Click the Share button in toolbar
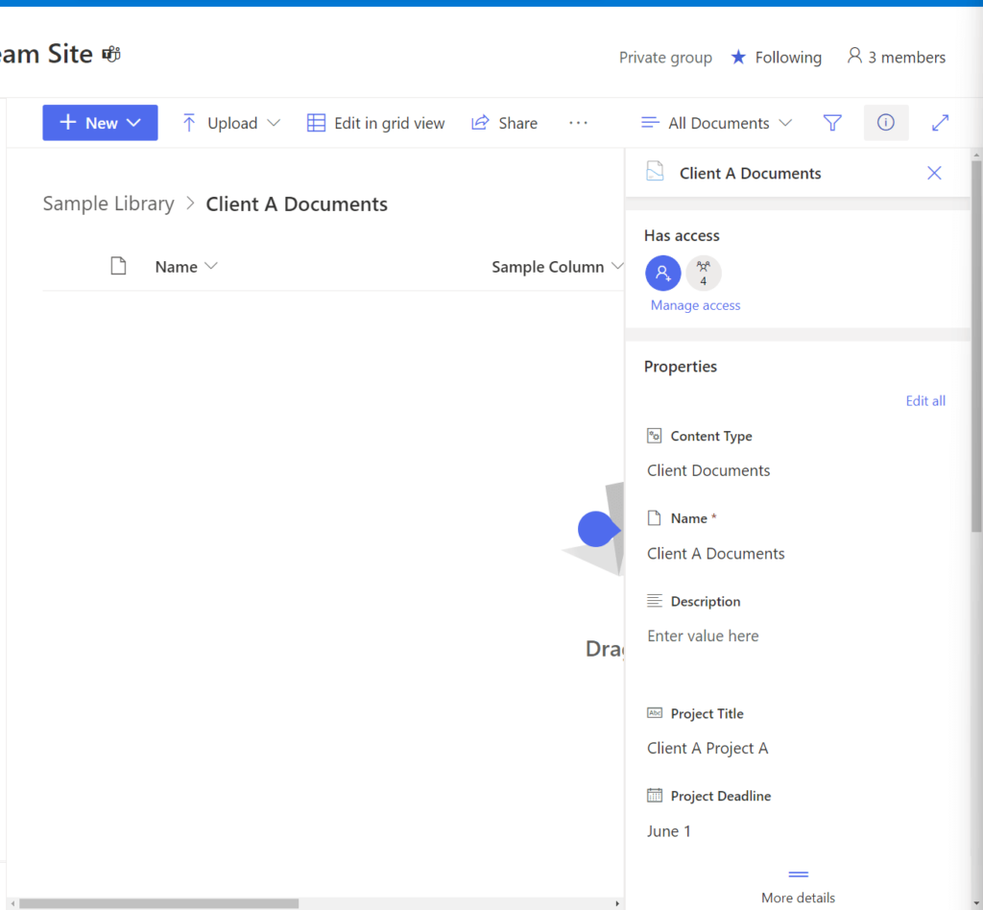The height and width of the screenshot is (910, 983). point(504,123)
